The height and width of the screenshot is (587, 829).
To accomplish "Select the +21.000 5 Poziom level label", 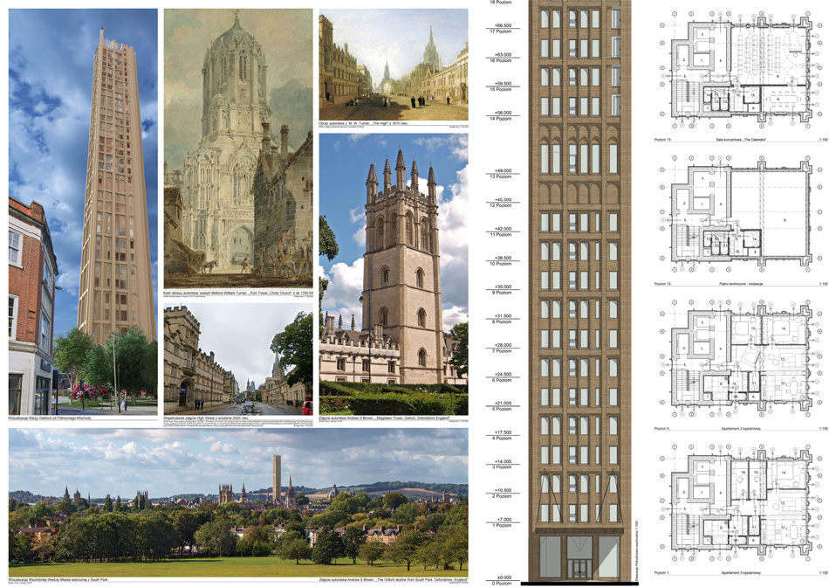I will [502, 404].
